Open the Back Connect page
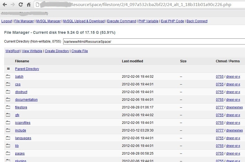Screen dimensions: 245x162 pos(197,21)
